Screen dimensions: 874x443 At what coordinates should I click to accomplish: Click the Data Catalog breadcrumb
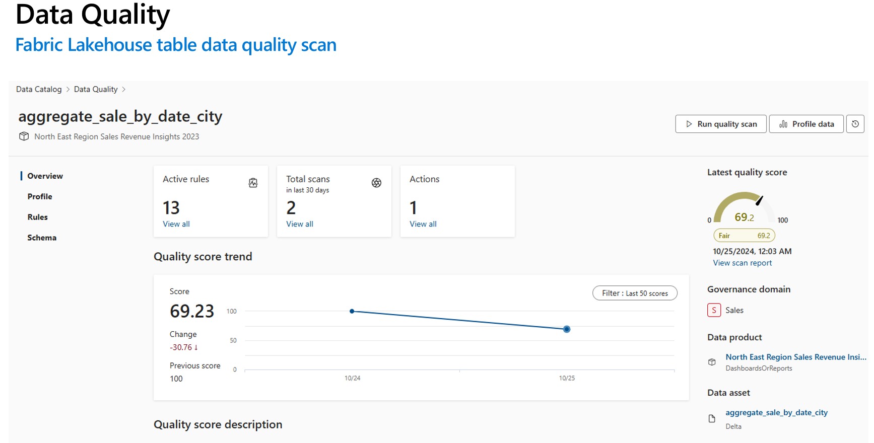pyautogui.click(x=39, y=89)
